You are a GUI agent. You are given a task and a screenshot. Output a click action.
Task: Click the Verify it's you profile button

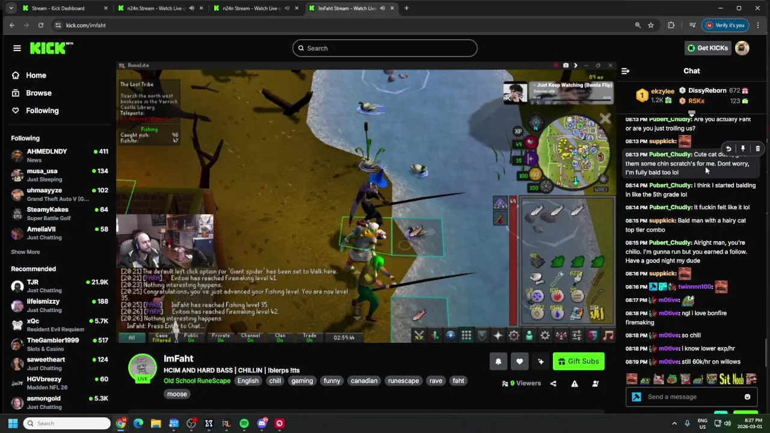pyautogui.click(x=725, y=25)
